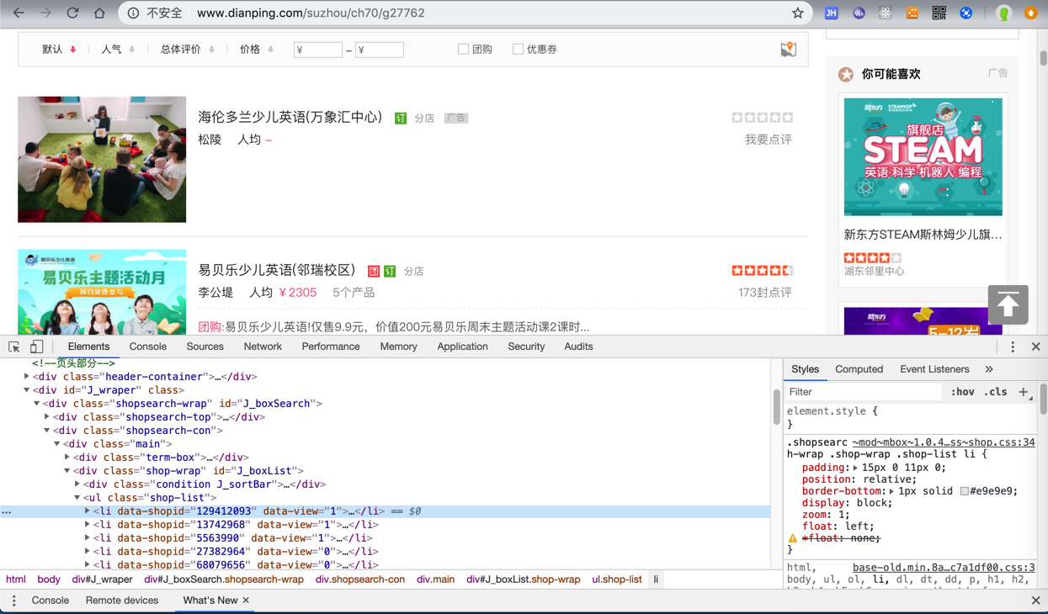This screenshot has width=1048, height=614.
Task: Click the maximum price input field
Action: click(x=380, y=50)
